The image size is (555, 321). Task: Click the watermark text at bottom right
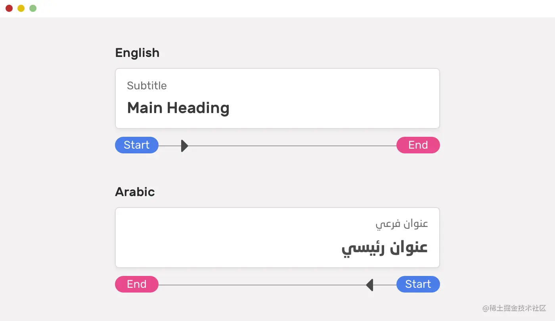click(514, 309)
